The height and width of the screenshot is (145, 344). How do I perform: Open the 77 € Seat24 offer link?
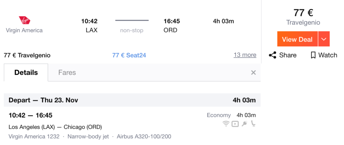click(129, 55)
